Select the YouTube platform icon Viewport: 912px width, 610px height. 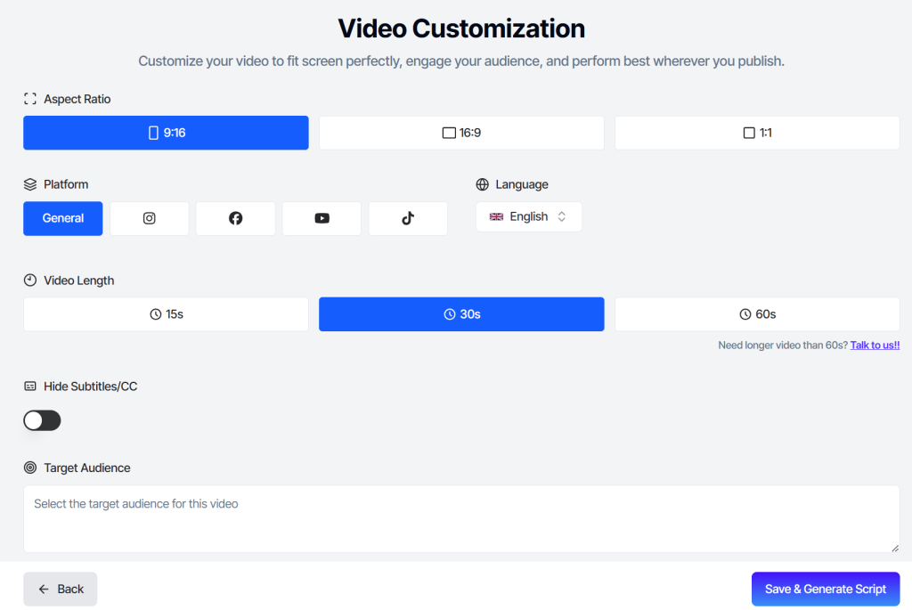click(x=322, y=217)
